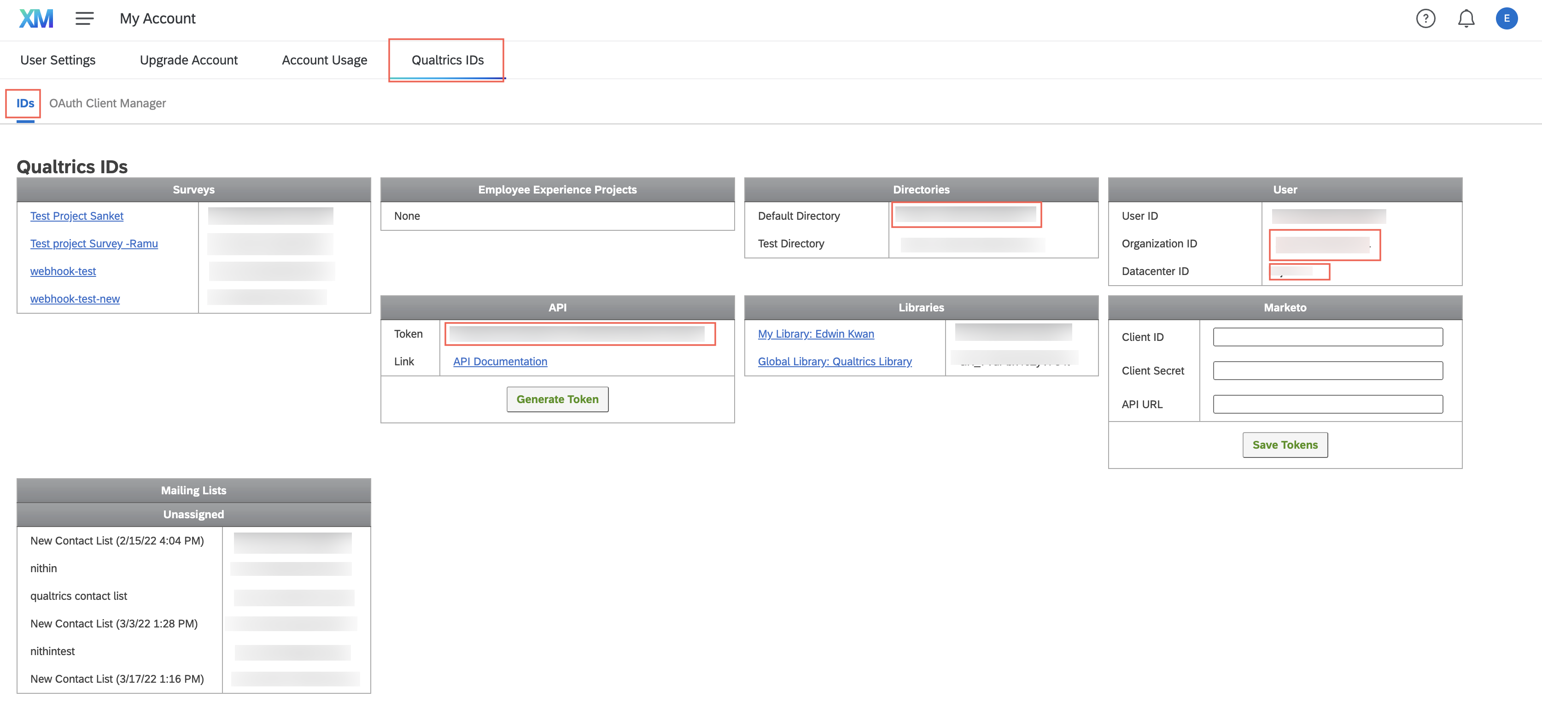Click the Default Directory ID value
Viewport: 1542px width, 703px height.
965,214
